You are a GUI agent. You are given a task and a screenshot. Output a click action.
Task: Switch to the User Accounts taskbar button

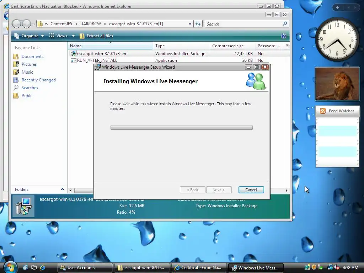click(85, 268)
